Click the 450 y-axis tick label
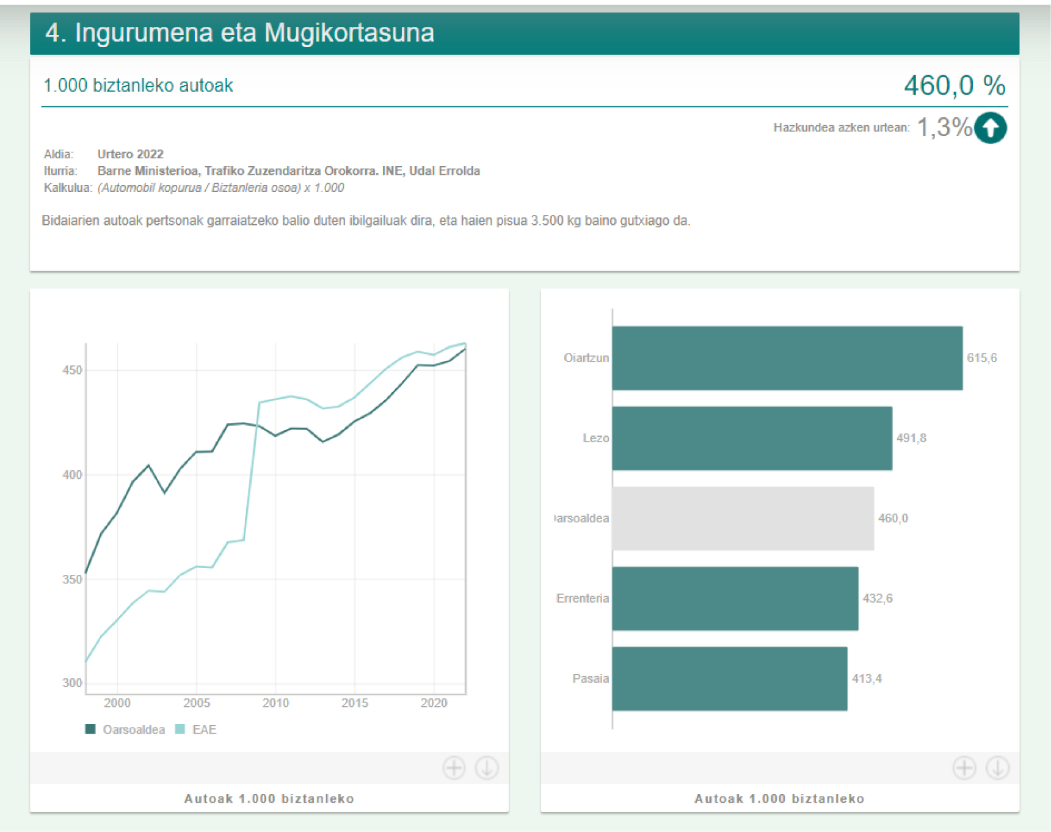This screenshot has height=832, width=1051. coord(72,370)
